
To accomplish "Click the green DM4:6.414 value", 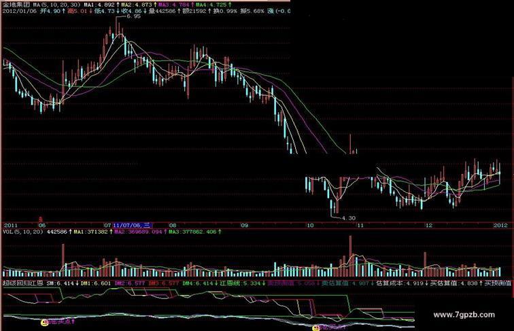I will pos(199,283).
